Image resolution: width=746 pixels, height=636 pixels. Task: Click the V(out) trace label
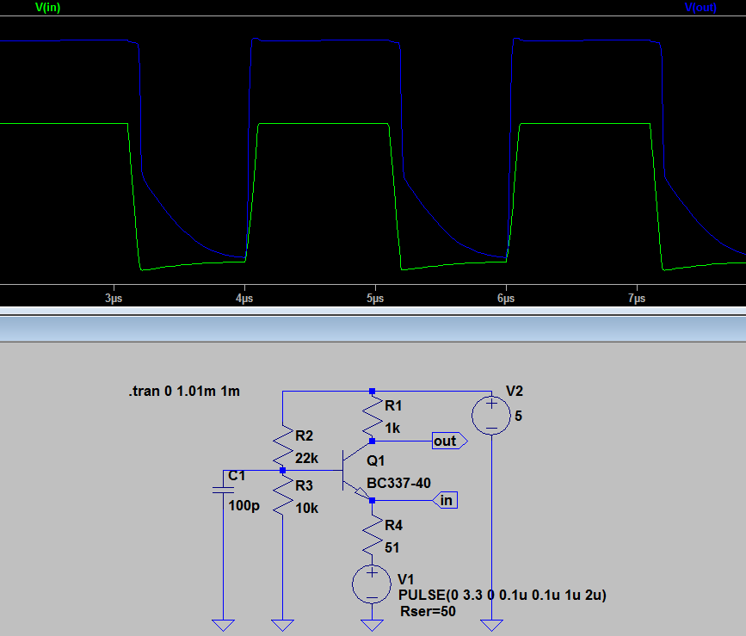[700, 8]
